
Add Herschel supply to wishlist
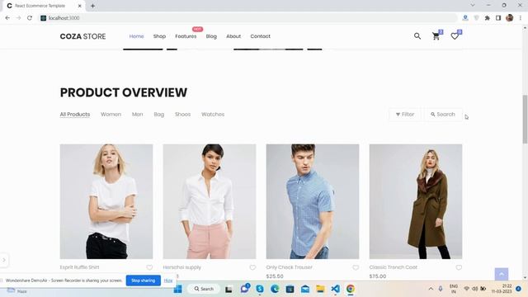252,267
